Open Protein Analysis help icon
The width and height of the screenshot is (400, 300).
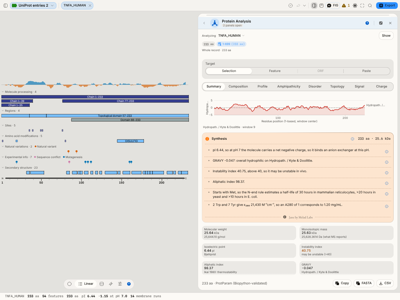click(x=367, y=23)
